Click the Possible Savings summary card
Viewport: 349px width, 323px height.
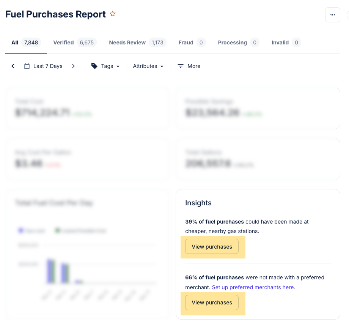(258, 108)
